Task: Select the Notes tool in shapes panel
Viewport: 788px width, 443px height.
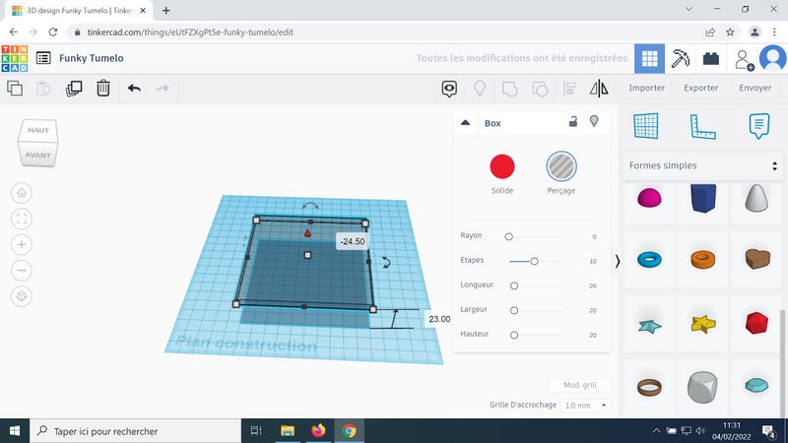Action: [x=758, y=126]
